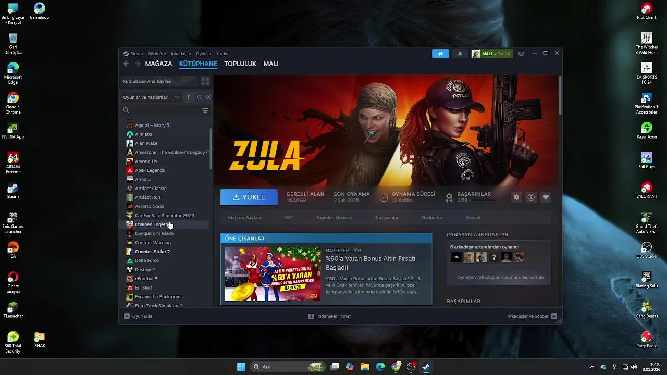This screenshot has height=375, width=667.
Task: Open File Explorer from taskbar
Action: click(x=365, y=367)
